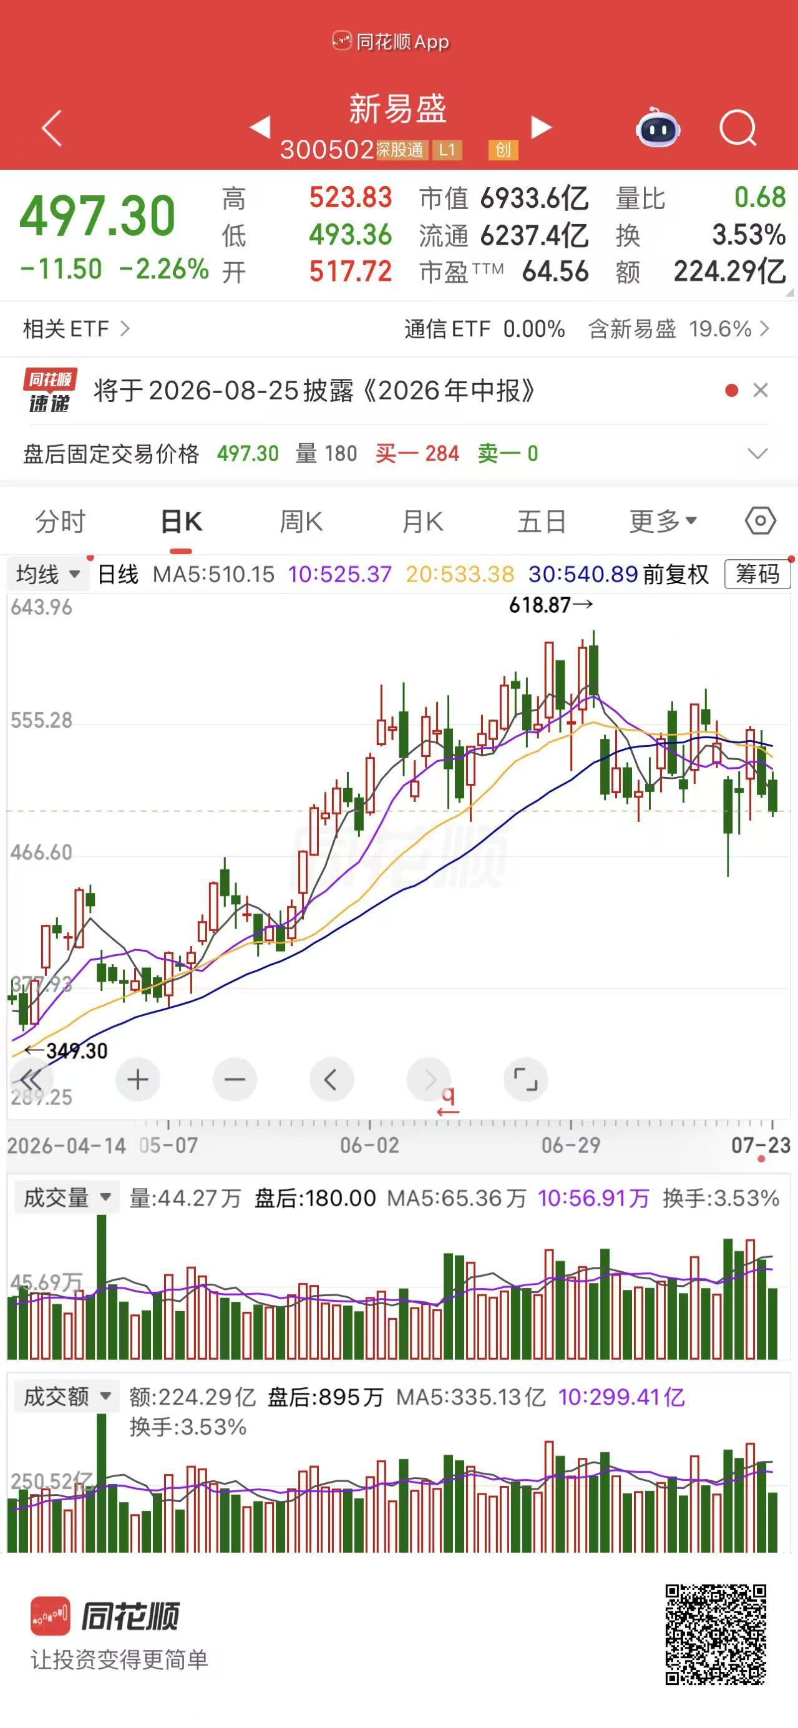Tap the 通信ETF 0.00% entry

(484, 329)
